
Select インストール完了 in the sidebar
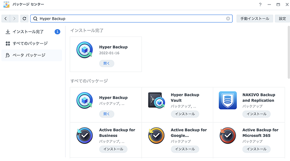[x=31, y=32]
